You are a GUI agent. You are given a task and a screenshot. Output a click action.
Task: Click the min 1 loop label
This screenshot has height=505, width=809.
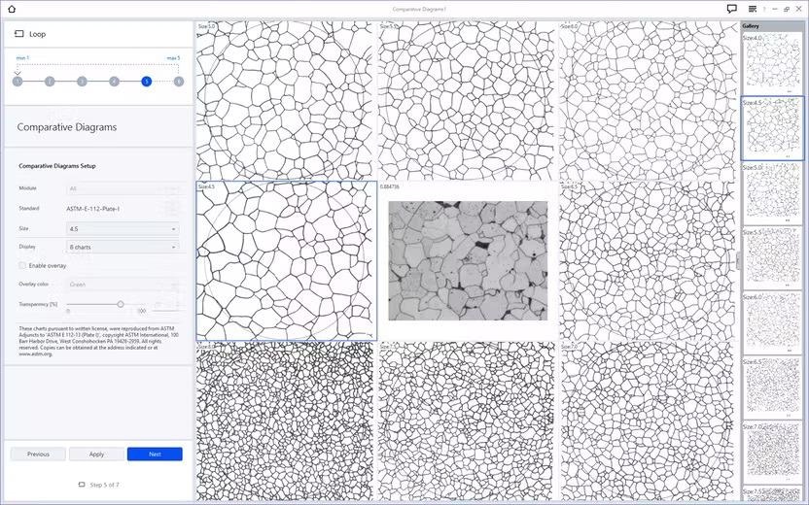[x=23, y=57]
